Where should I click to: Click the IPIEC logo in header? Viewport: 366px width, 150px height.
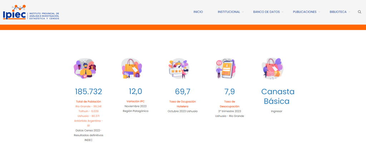tap(31, 12)
